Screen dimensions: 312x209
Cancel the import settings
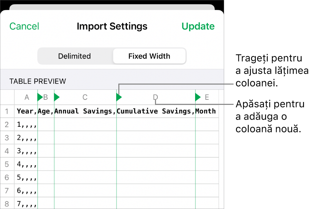[x=24, y=26]
